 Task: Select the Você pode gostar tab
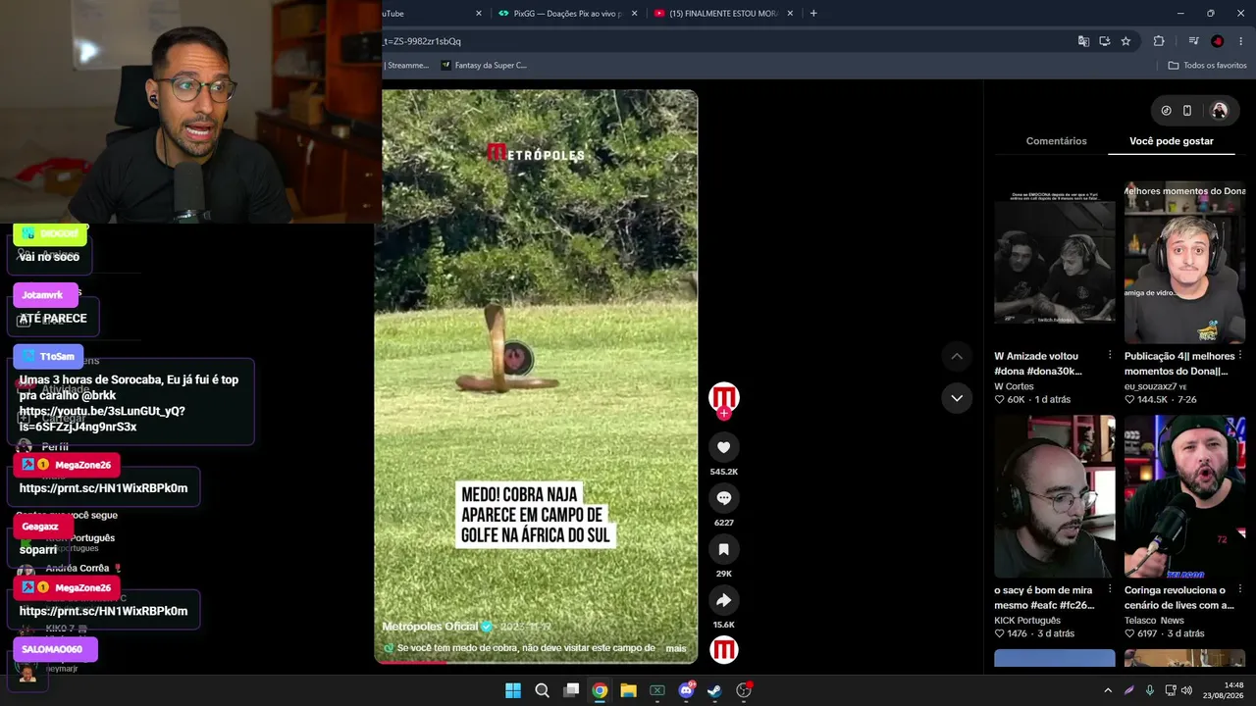coord(1172,141)
